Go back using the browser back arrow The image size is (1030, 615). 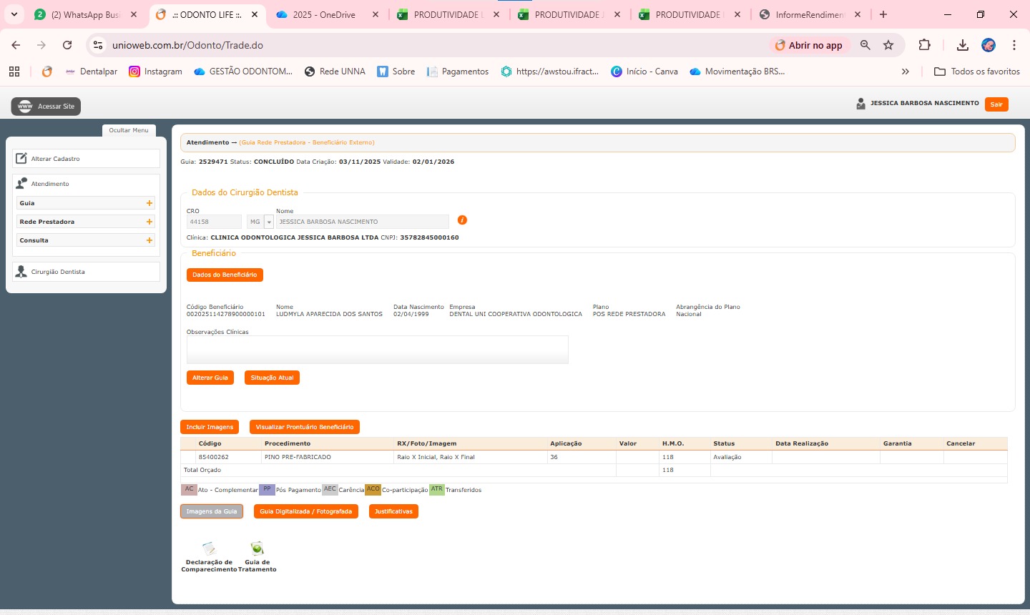pyautogui.click(x=16, y=45)
